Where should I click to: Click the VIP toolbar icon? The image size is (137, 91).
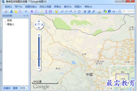(114, 12)
